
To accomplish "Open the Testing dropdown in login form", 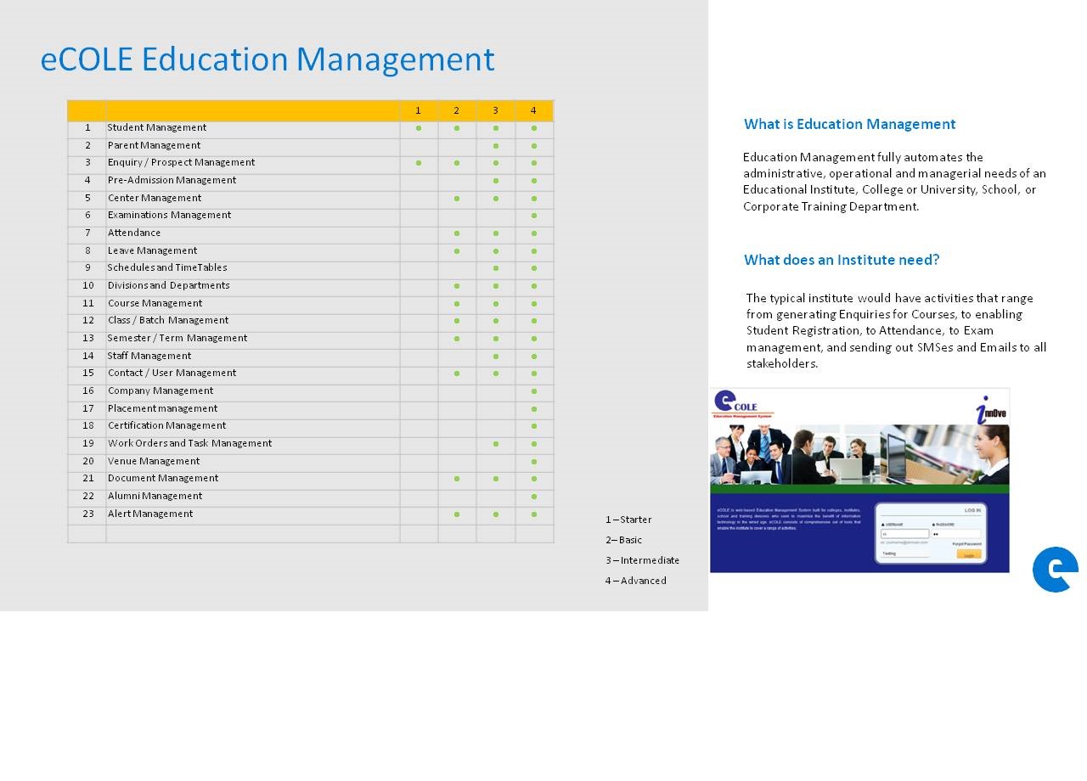I will click(904, 553).
